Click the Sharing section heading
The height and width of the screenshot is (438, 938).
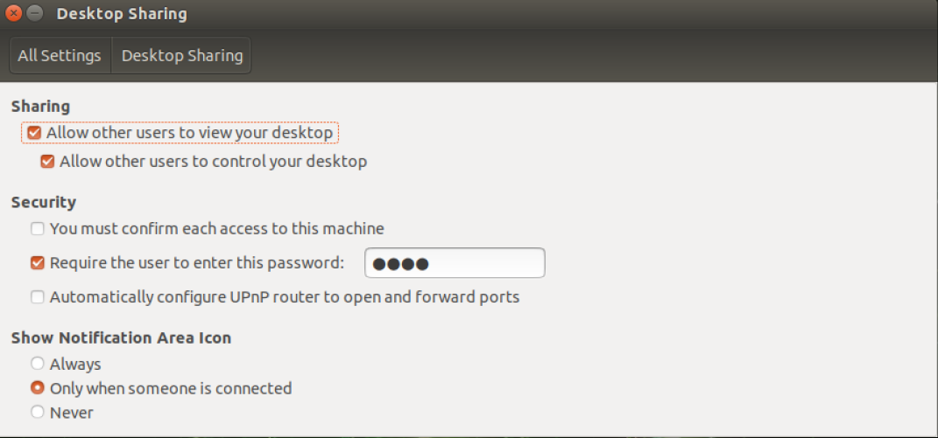40,106
